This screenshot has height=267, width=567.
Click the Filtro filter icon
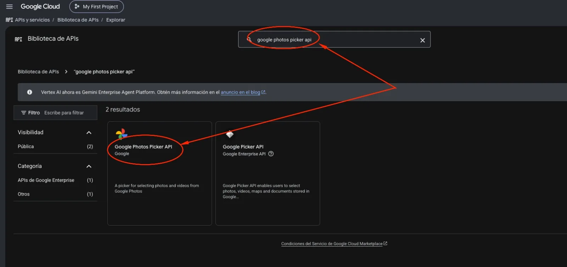point(24,113)
